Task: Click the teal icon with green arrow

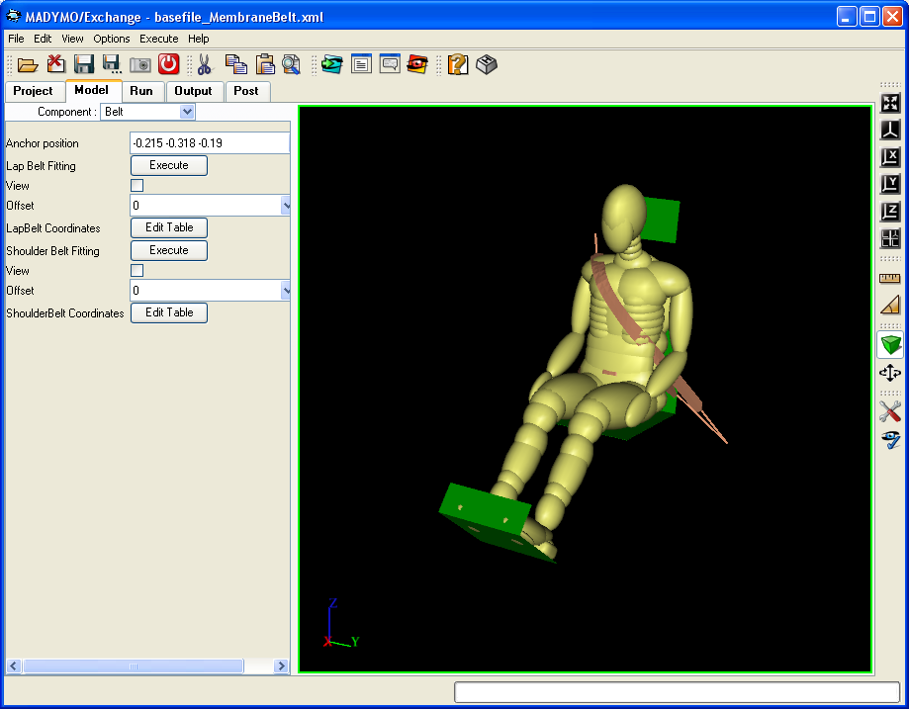Action: pos(332,64)
